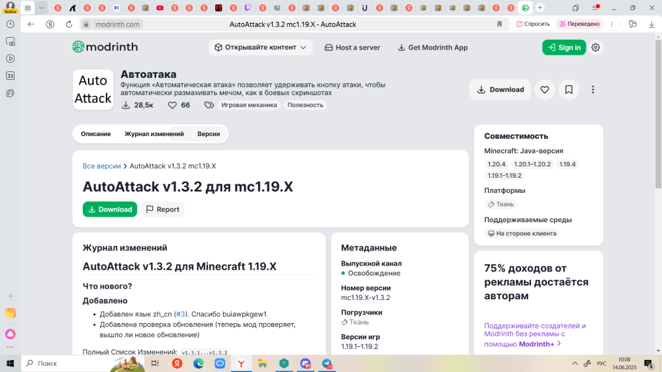The image size is (662, 372).
Task: Show hidden system tray icons
Action: [x=575, y=363]
